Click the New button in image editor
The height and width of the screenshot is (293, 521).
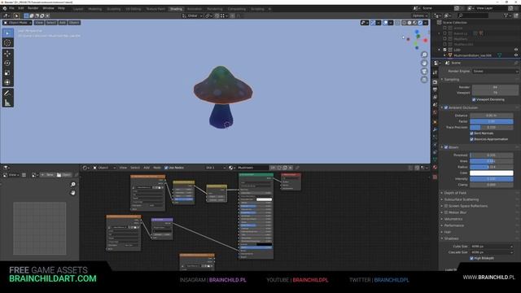[47, 175]
